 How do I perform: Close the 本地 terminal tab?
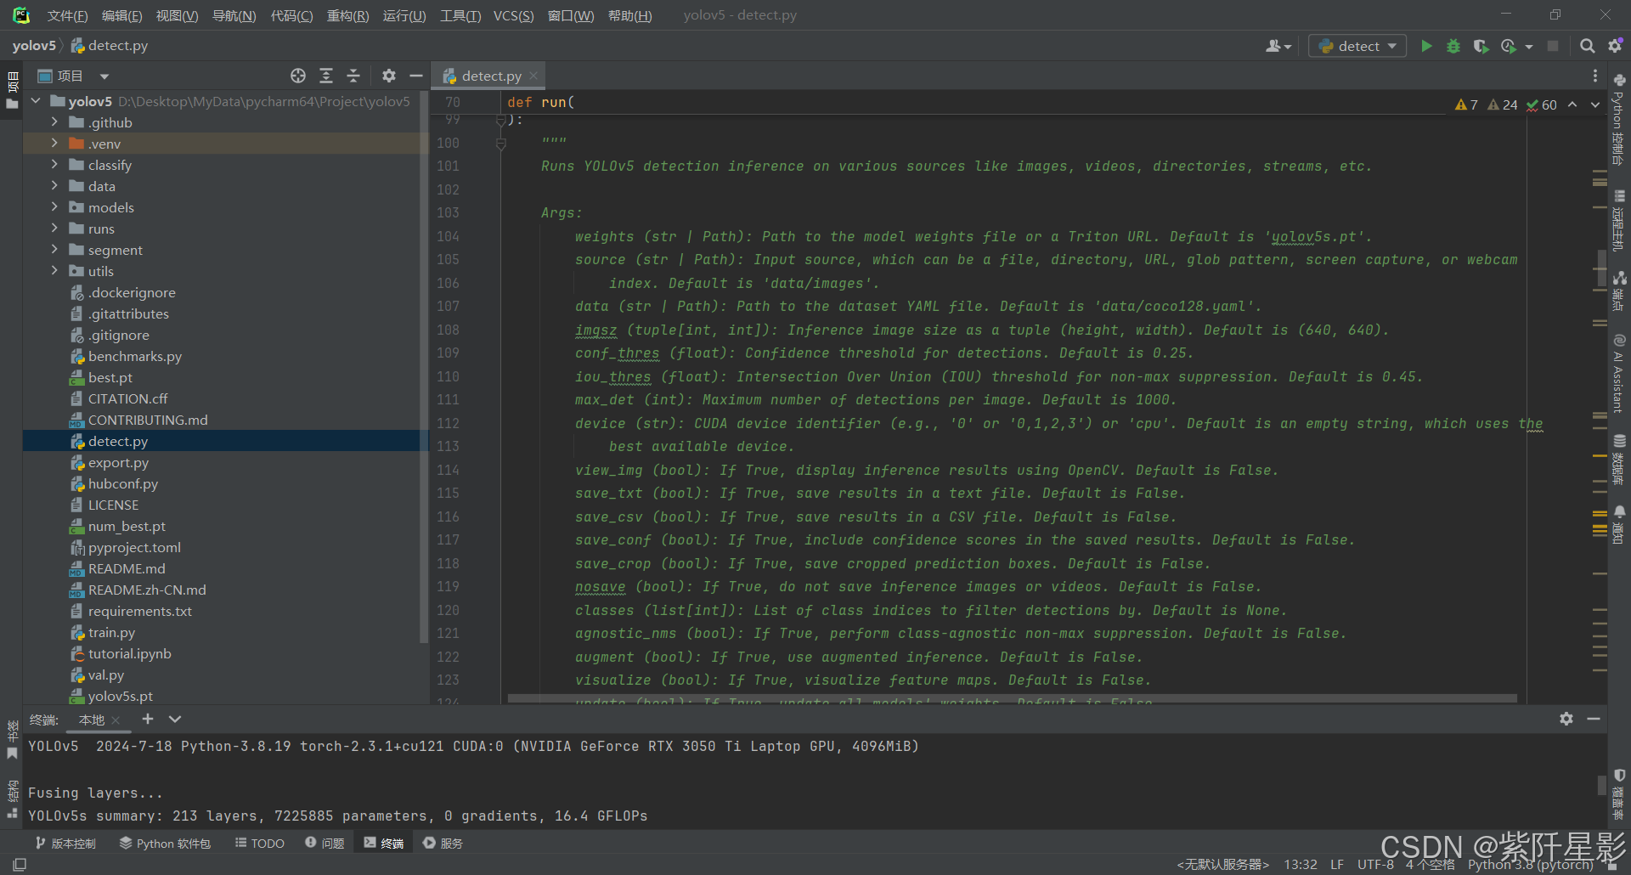116,720
